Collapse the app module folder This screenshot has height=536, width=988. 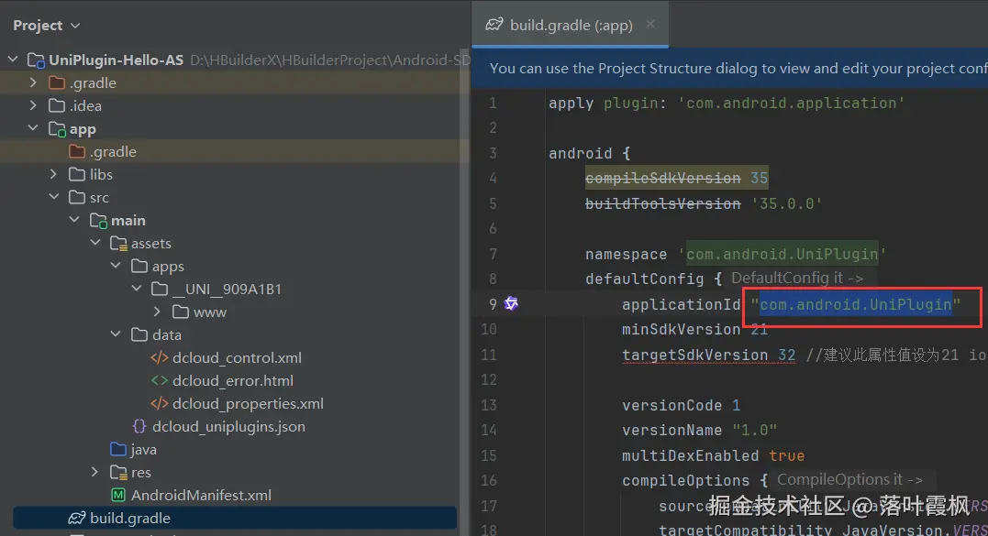point(33,128)
